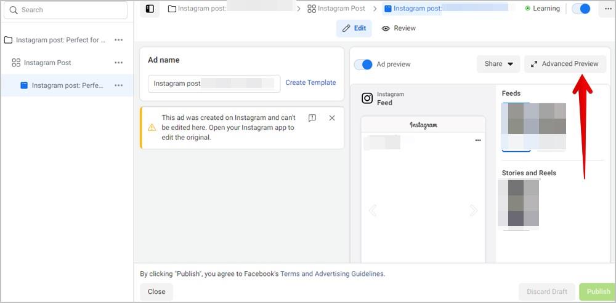The height and width of the screenshot is (303, 616).
Task: Click the green Publish button
Action: [598, 292]
